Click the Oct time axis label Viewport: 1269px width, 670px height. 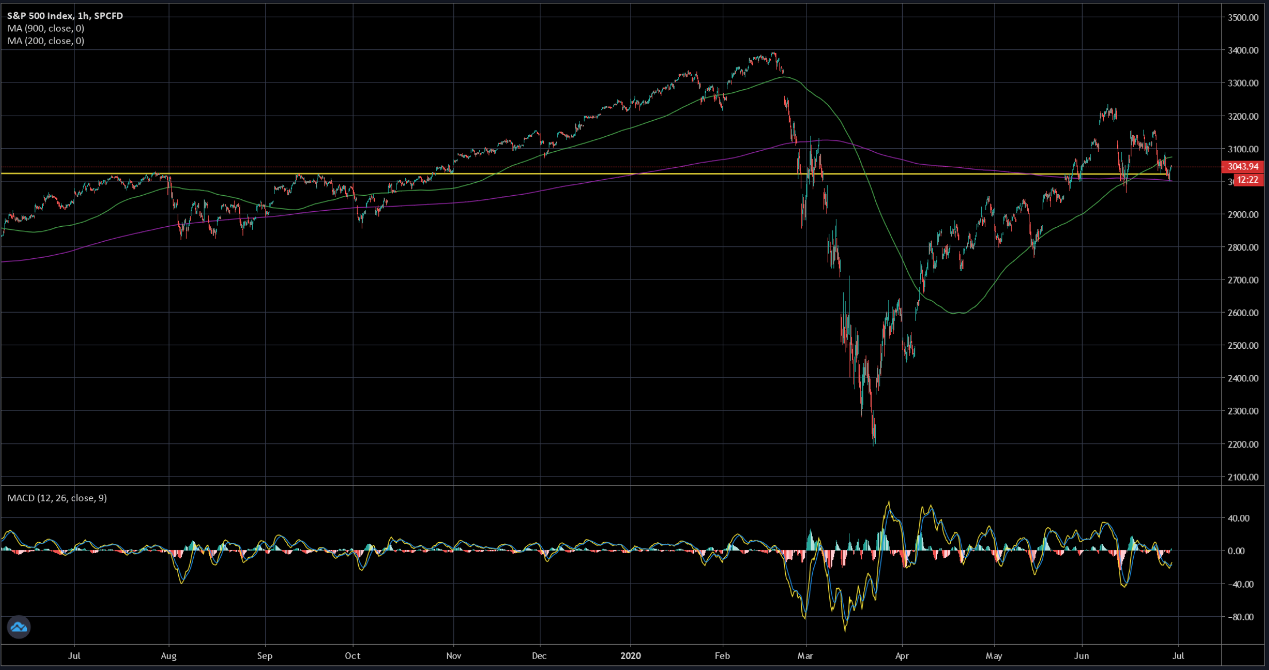click(352, 656)
